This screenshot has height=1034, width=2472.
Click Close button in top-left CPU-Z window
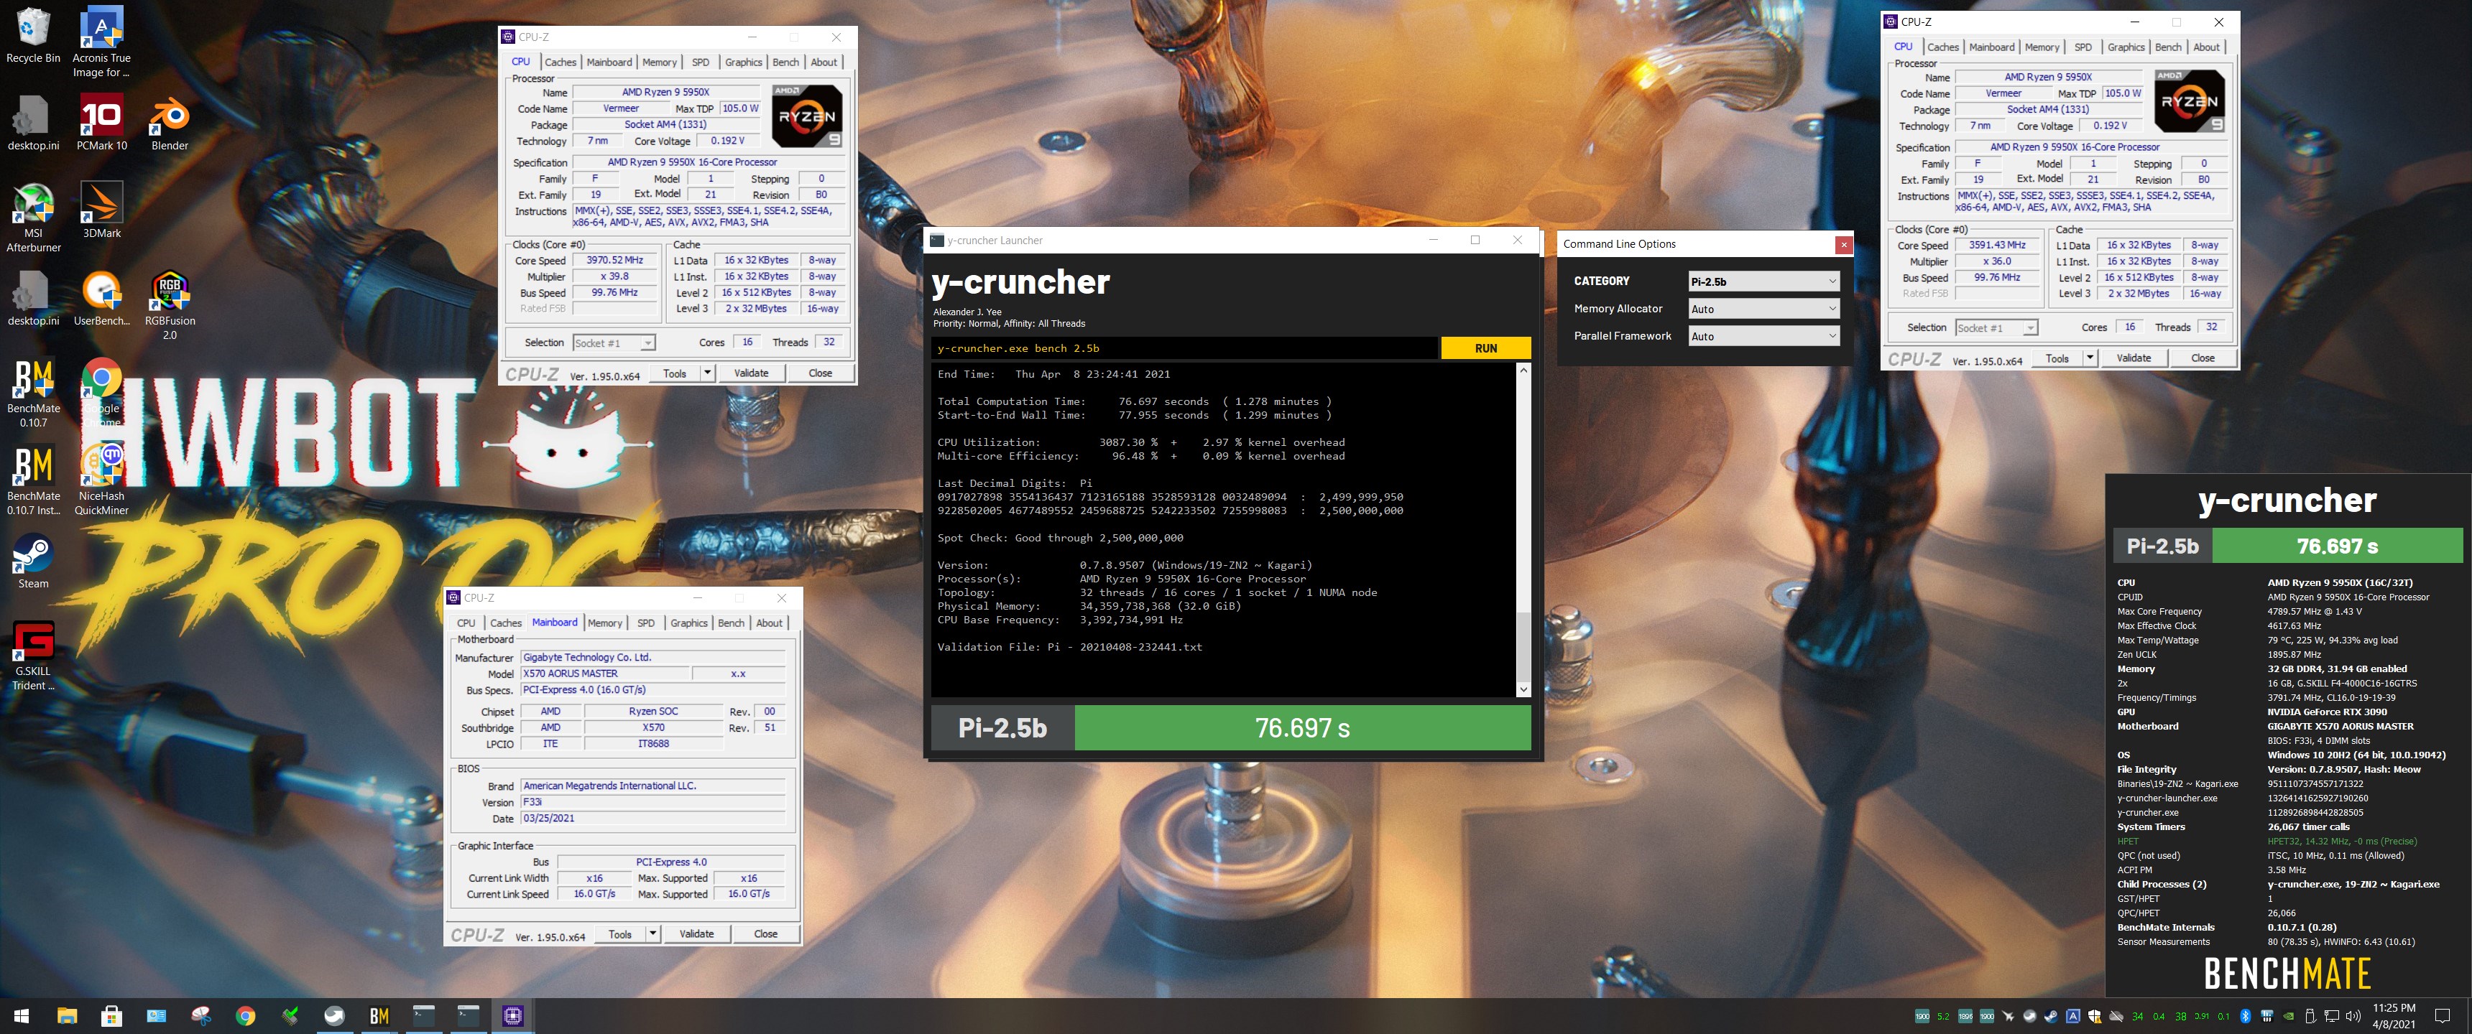tap(821, 373)
